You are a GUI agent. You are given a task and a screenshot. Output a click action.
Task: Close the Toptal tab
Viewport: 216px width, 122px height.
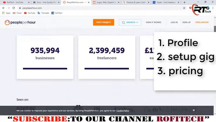pyautogui.click(x=179, y=2)
